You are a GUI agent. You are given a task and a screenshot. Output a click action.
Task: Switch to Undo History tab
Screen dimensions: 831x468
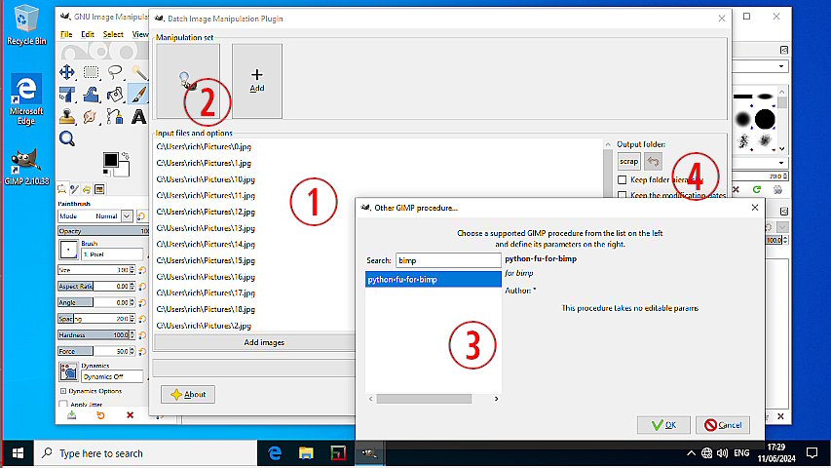pos(87,189)
